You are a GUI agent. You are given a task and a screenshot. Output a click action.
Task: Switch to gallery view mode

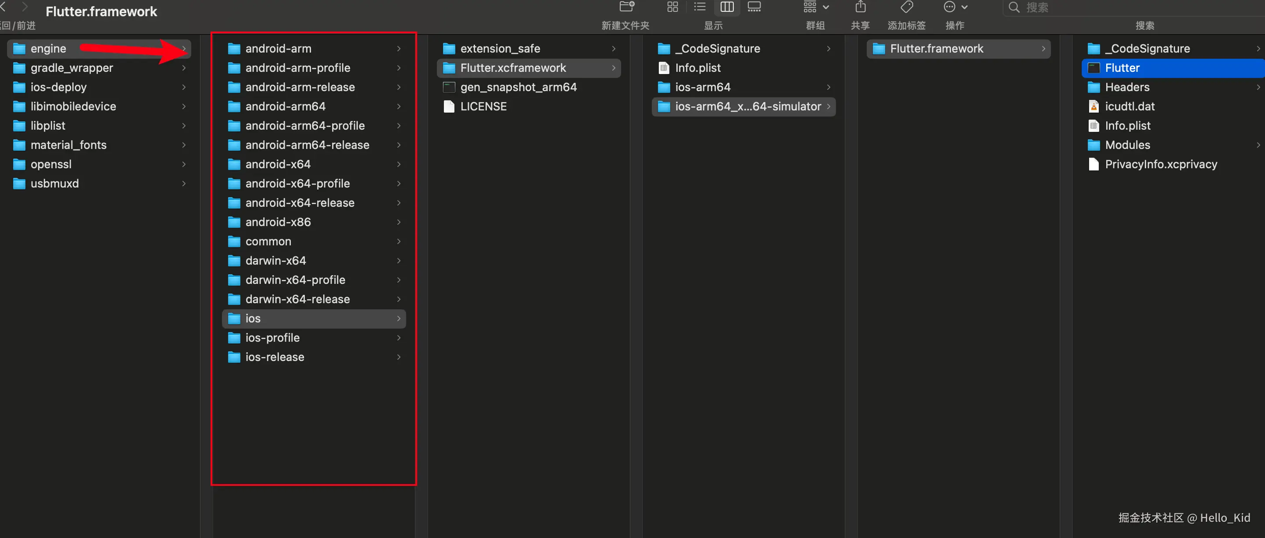[x=754, y=7]
